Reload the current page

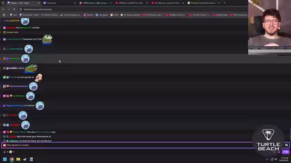[14, 9]
